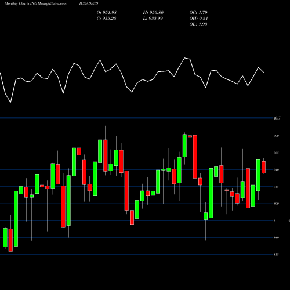Click the 990 price axis label
The width and height of the screenshot is (290, 290).
pyautogui.click(x=276, y=136)
